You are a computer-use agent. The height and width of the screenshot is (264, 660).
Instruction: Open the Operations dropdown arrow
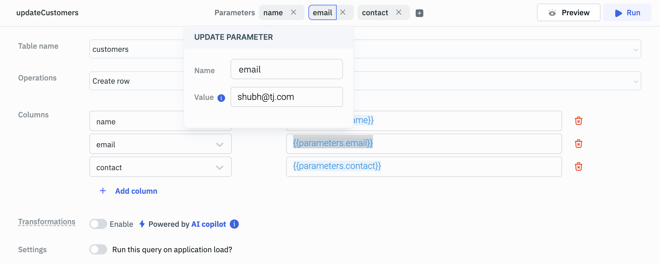click(x=636, y=81)
